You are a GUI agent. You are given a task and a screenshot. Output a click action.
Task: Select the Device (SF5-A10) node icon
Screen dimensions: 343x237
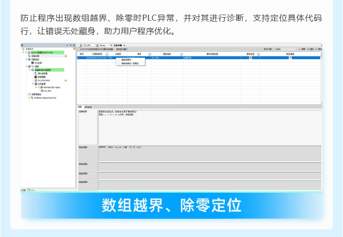(x=29, y=52)
